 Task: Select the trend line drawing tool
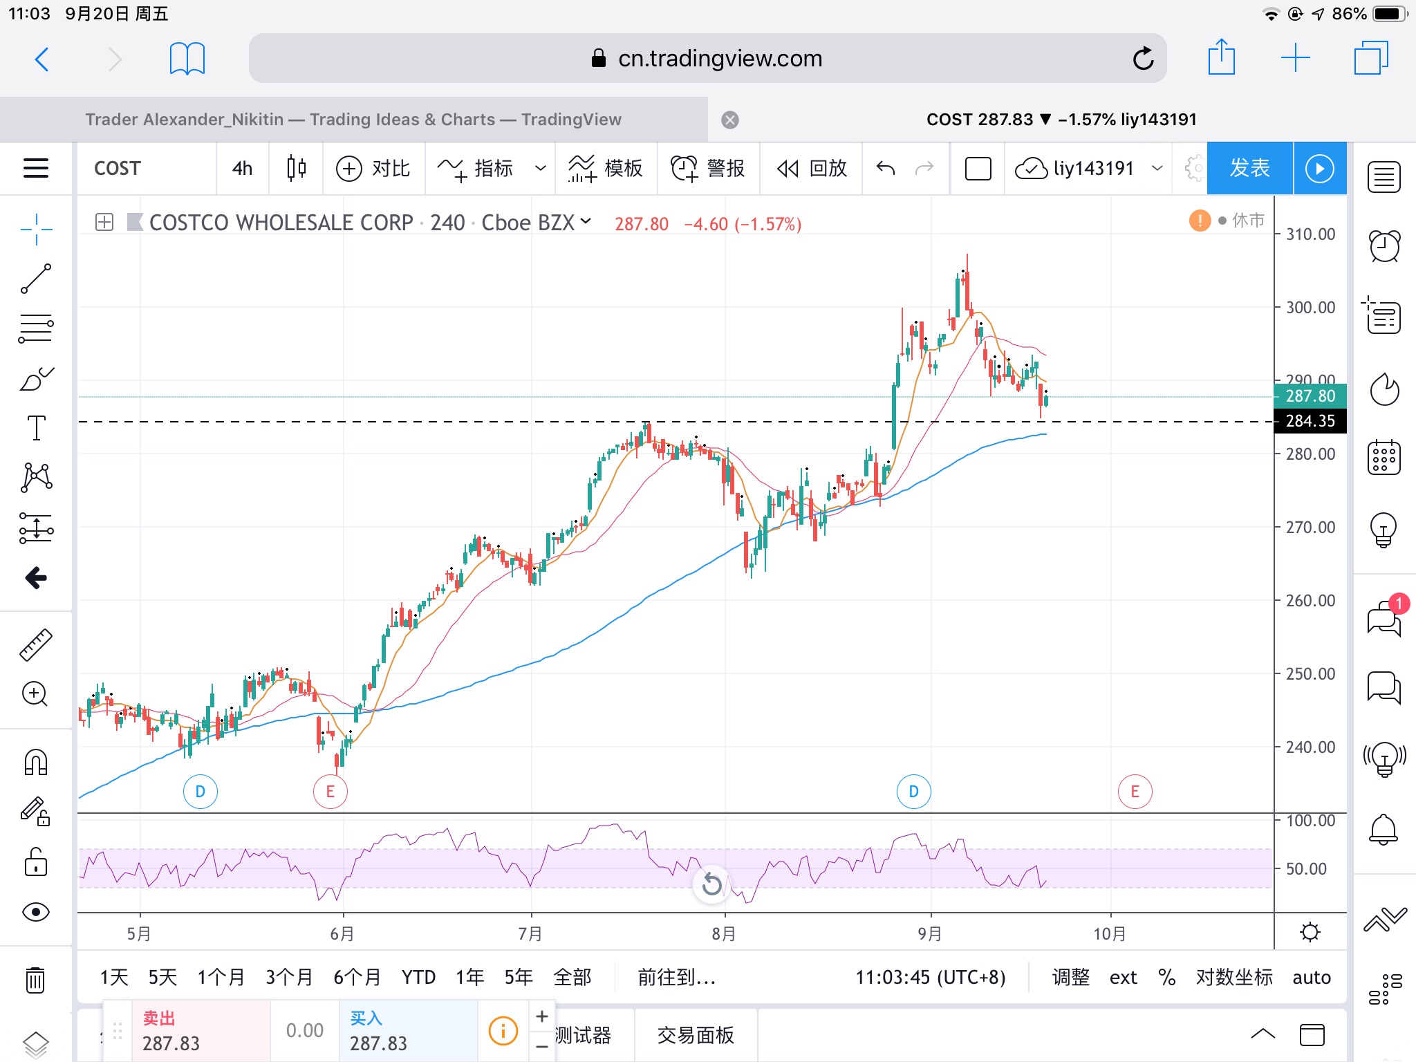(x=36, y=278)
